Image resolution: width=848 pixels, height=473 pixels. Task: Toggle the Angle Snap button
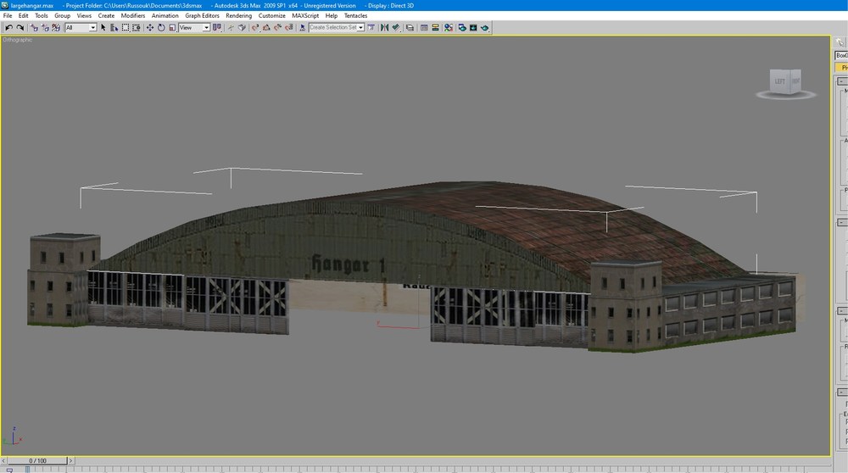point(266,28)
